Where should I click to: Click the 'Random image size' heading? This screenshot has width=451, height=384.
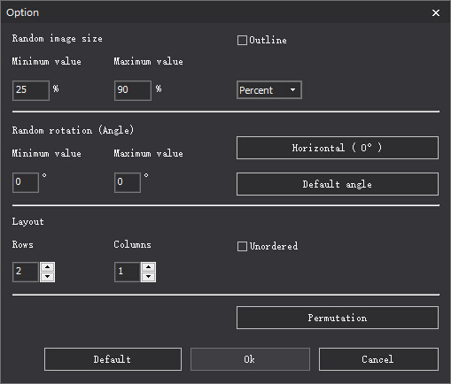pyautogui.click(x=58, y=39)
